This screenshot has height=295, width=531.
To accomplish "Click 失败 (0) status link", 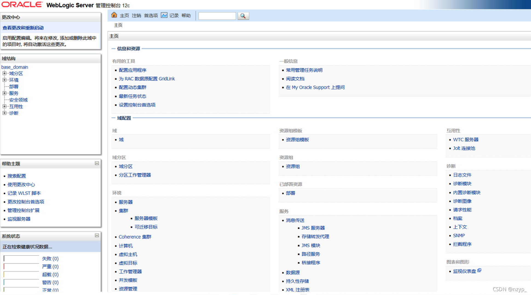I will tap(50, 259).
